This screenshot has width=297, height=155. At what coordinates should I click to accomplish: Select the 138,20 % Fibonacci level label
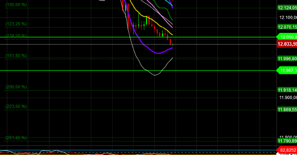[x=16, y=36]
